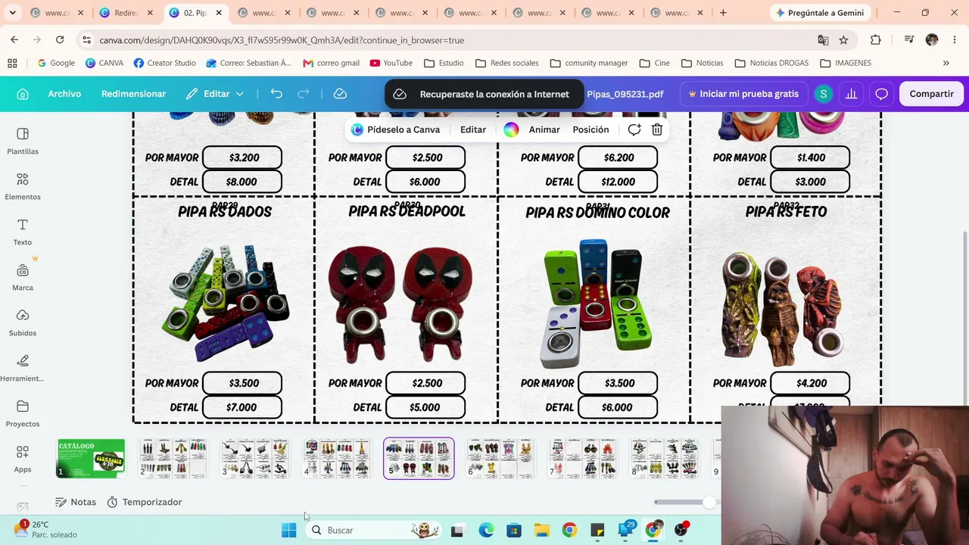Open Microsoft Edge from the taskbar
This screenshot has width=969, height=545.
click(486, 530)
